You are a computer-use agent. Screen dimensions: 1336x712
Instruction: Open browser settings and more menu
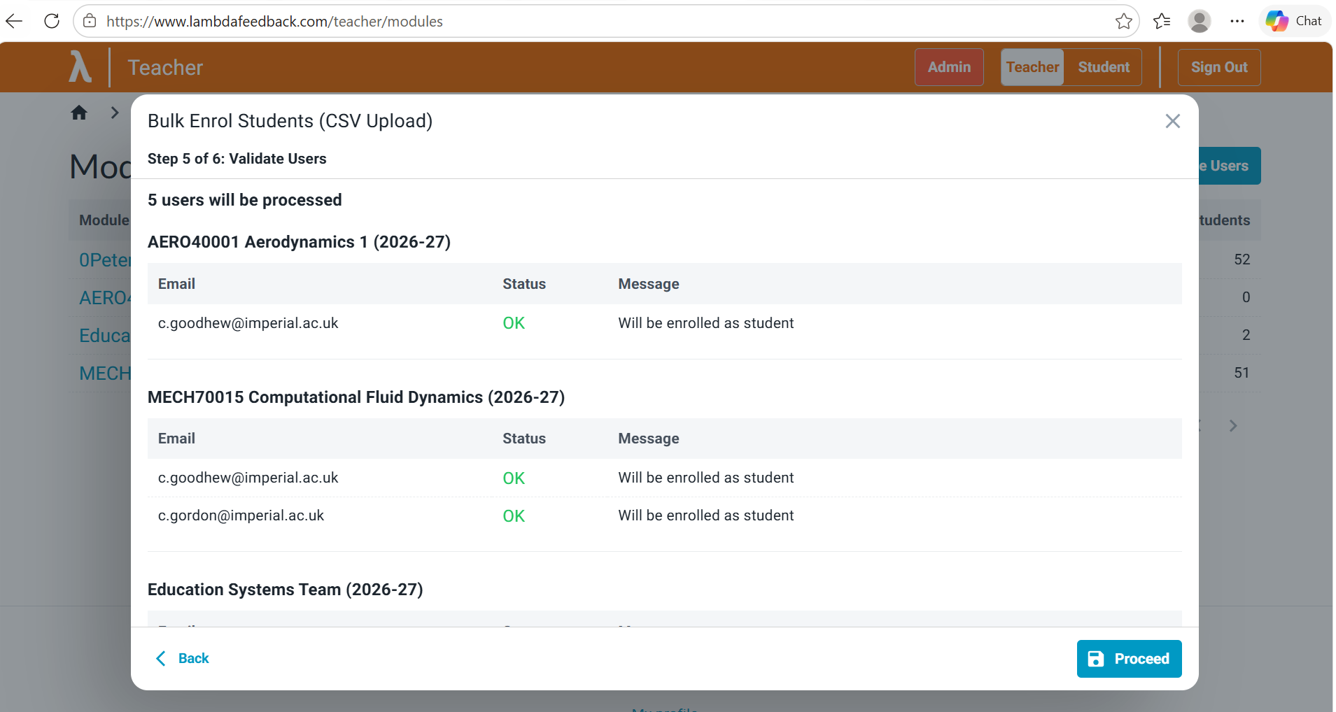1237,21
